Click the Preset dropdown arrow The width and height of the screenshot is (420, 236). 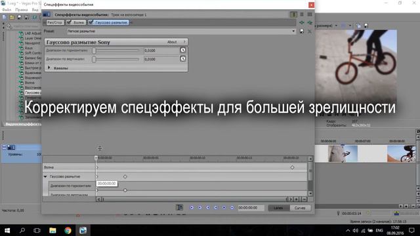coord(293,31)
